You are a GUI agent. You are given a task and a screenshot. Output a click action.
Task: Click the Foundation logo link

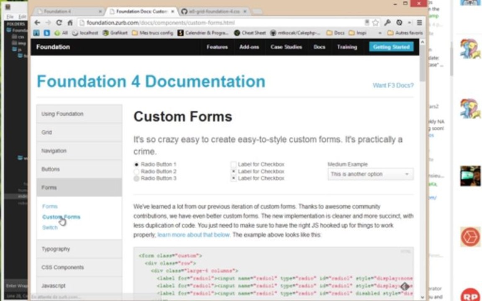pyautogui.click(x=53, y=47)
